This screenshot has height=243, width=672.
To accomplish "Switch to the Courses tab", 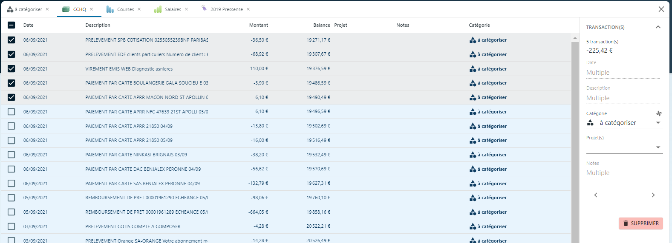I will coord(125,9).
